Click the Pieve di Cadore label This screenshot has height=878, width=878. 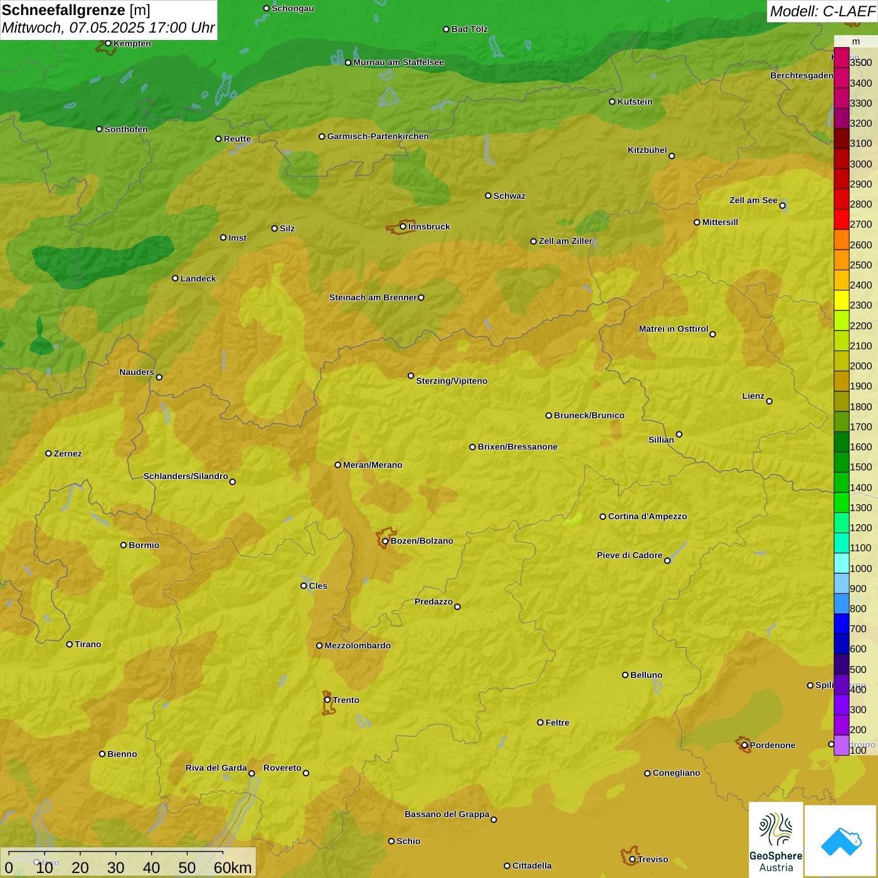tap(630, 555)
